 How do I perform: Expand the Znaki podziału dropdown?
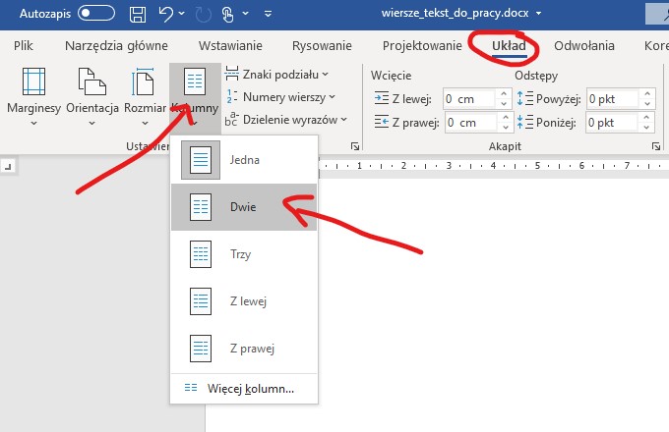coord(280,74)
